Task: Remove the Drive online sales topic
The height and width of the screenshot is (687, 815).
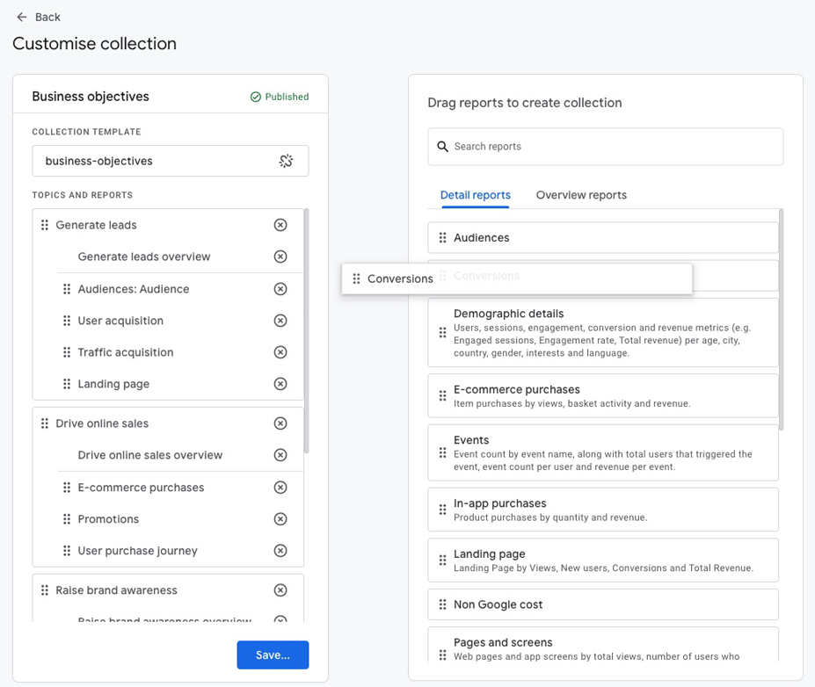Action: point(280,423)
